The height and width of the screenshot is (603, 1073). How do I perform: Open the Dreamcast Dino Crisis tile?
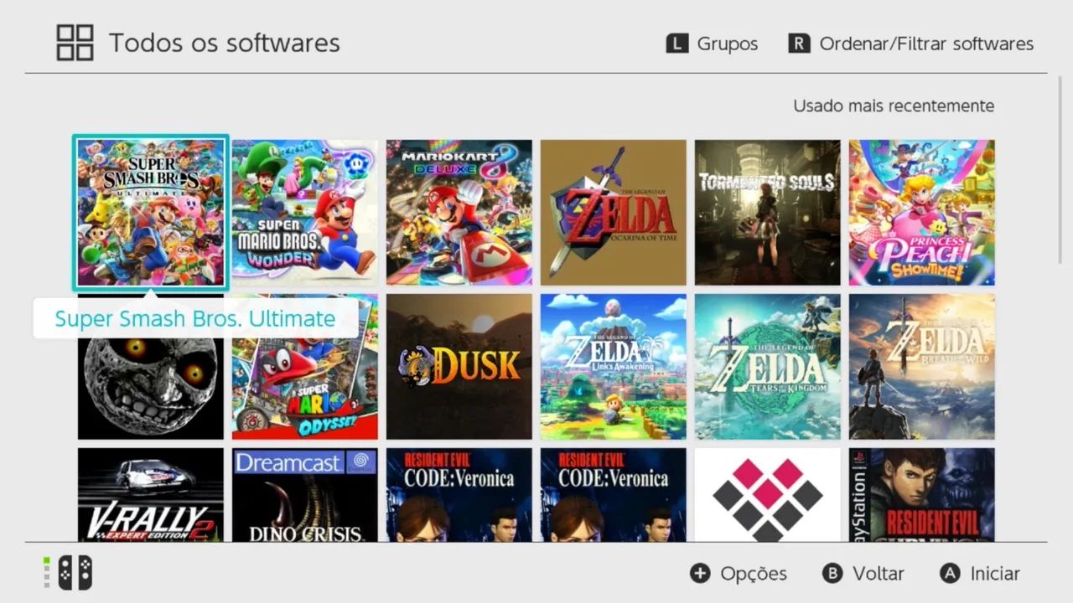coord(305,495)
